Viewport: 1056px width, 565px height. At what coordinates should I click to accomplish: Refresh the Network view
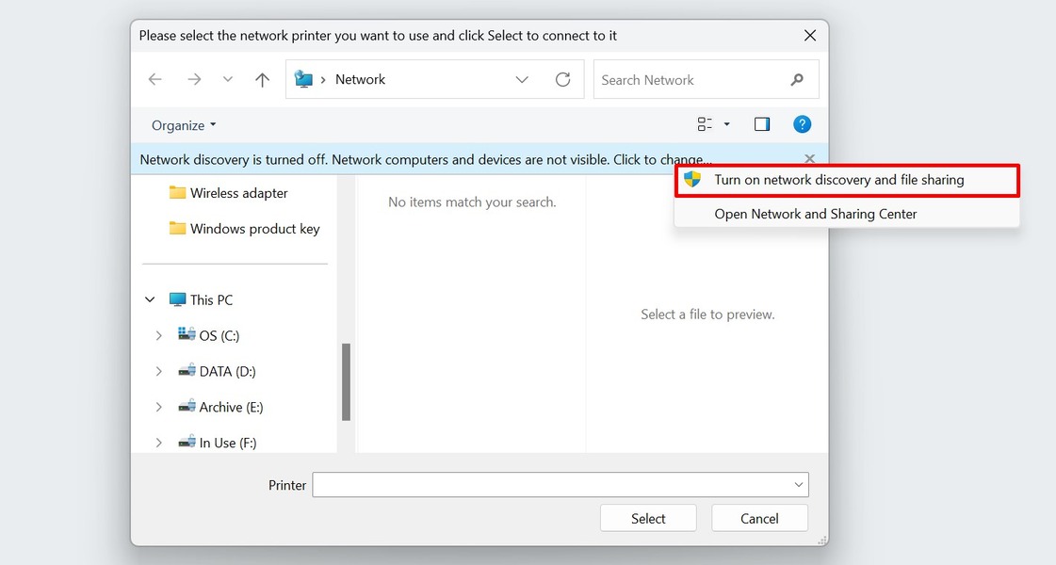click(x=563, y=79)
